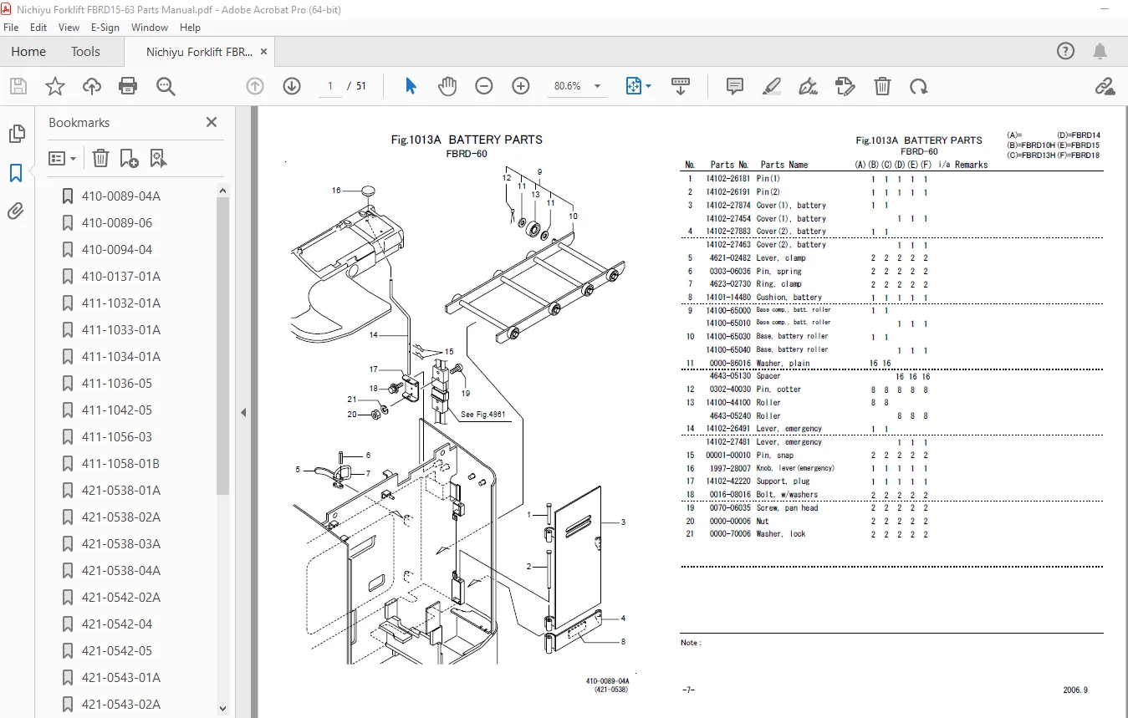
Task: Go to previous page arrow
Action: coord(255,86)
